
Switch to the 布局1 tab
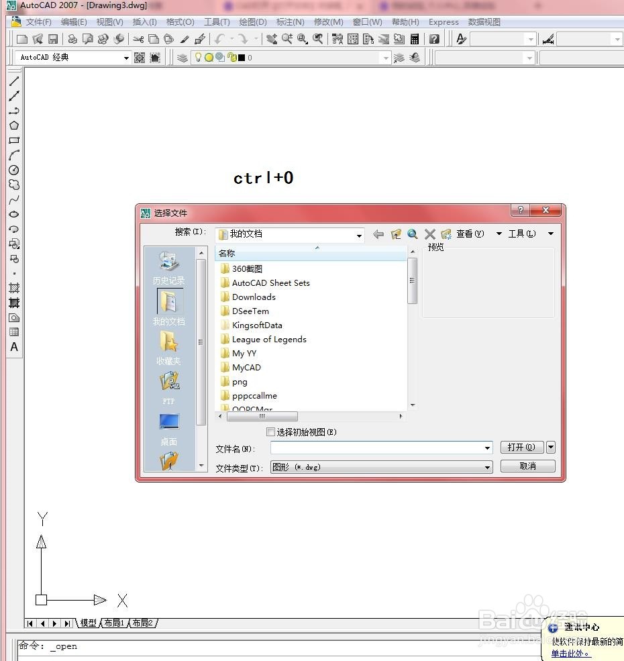pos(114,623)
